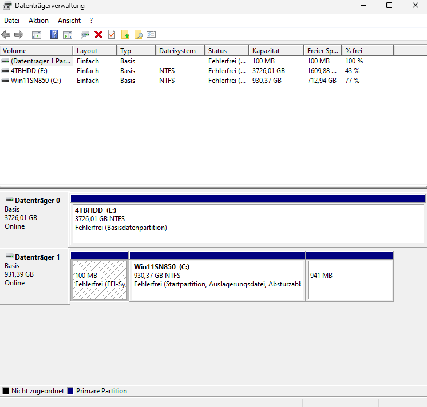Click the 930,37 GB capacity cell
This screenshot has height=407, width=427.
coord(267,81)
